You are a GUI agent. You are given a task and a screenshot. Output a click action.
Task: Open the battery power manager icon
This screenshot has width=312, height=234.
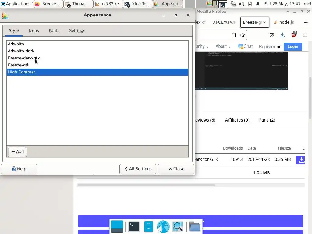coord(250,4)
